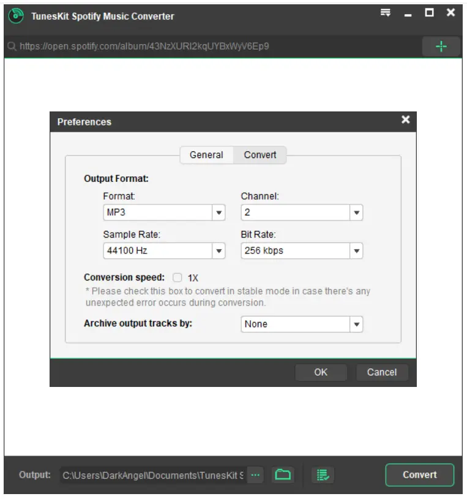The width and height of the screenshot is (467, 499).
Task: Click the Bit Rate label
Action: click(258, 234)
